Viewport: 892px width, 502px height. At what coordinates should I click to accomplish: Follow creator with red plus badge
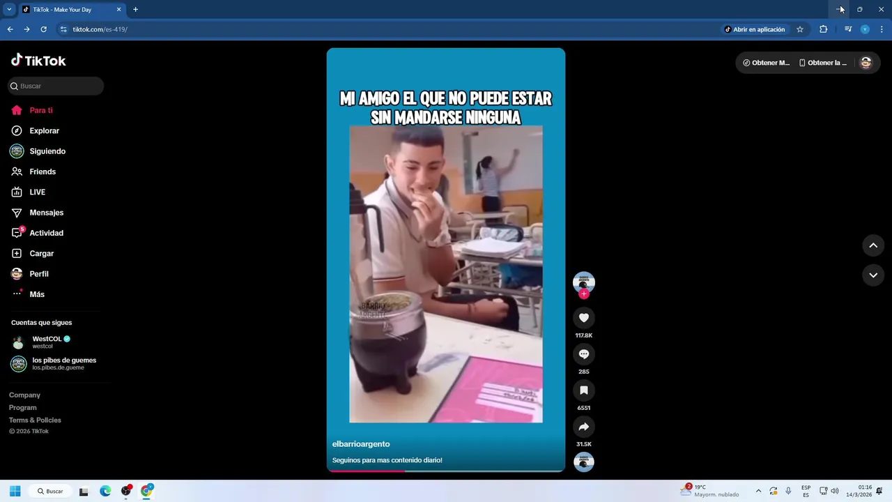[x=584, y=294]
